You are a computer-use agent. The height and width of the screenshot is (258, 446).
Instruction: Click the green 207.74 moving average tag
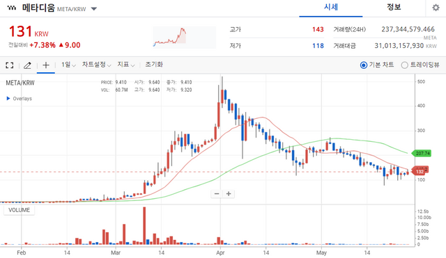(422, 153)
